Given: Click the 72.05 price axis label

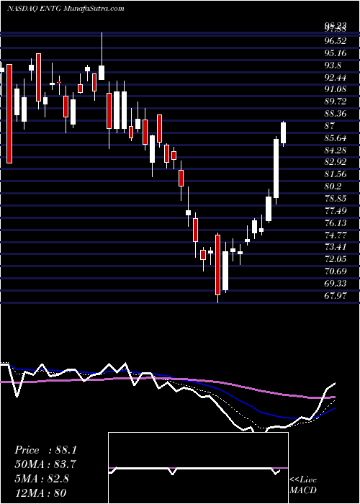Looking at the screenshot, I should click(x=336, y=259).
